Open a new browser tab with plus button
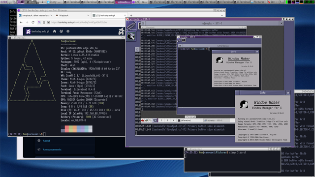 pos(131,15)
